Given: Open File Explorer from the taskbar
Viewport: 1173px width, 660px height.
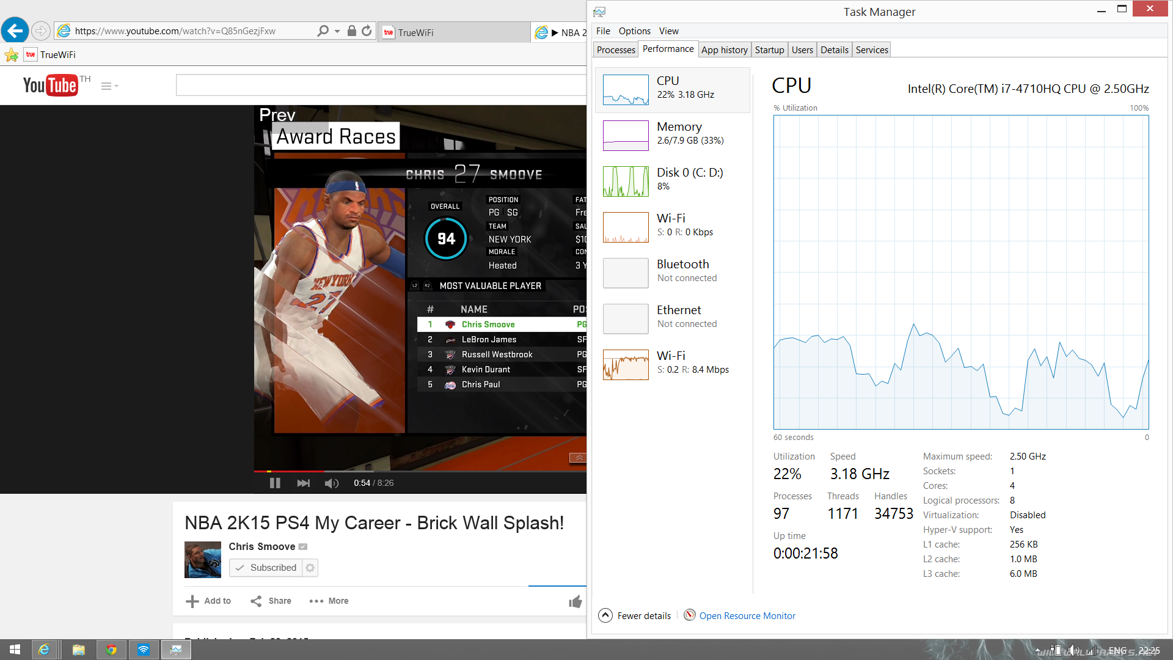Looking at the screenshot, I should (78, 650).
